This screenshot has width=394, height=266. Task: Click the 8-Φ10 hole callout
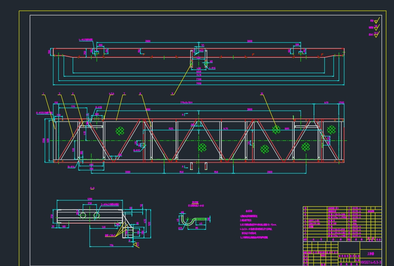click(x=137, y=150)
